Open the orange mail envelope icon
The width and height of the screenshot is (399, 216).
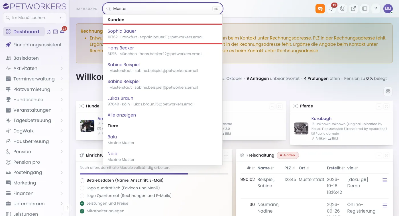[x=320, y=9]
